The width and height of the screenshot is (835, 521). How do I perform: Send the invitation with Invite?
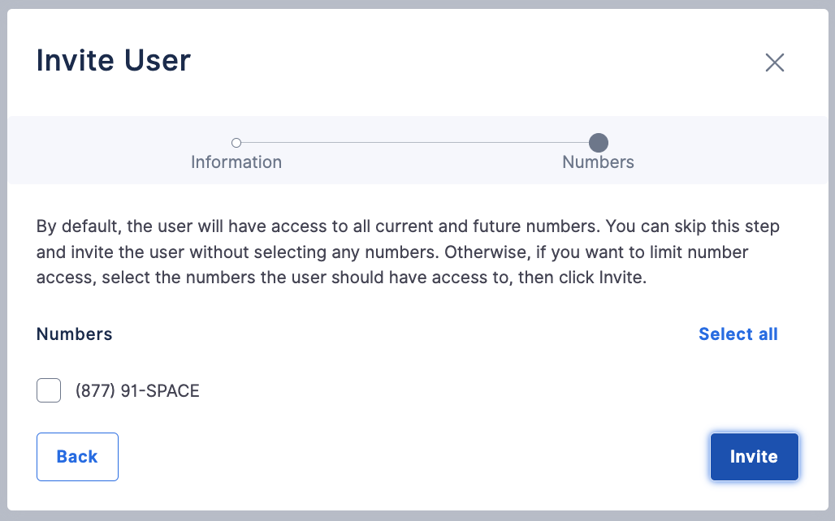[754, 457]
